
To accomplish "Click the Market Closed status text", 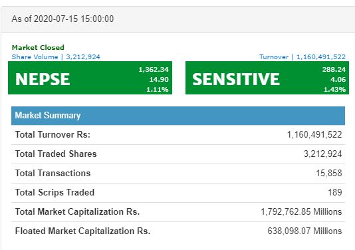I will [x=38, y=48].
